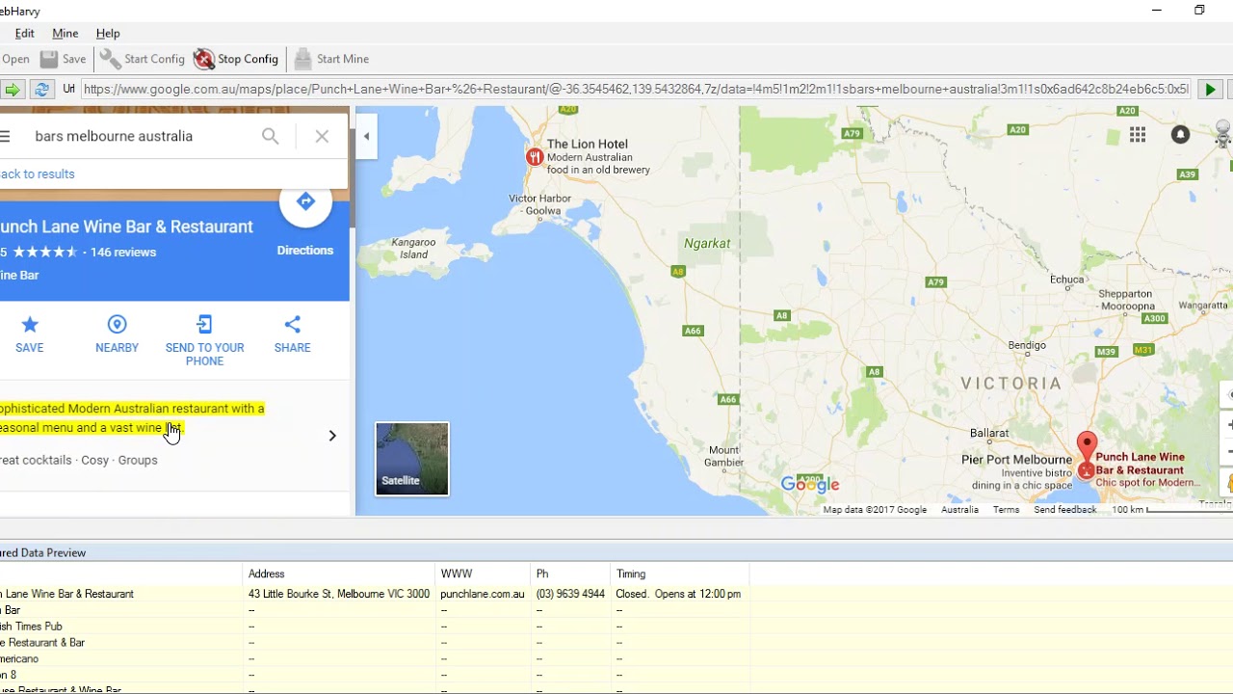This screenshot has height=694, width=1233.
Task: Click the Timing column header
Action: click(x=680, y=574)
